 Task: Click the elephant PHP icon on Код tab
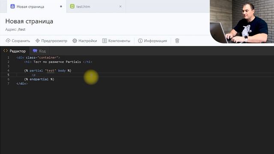coord(35,51)
